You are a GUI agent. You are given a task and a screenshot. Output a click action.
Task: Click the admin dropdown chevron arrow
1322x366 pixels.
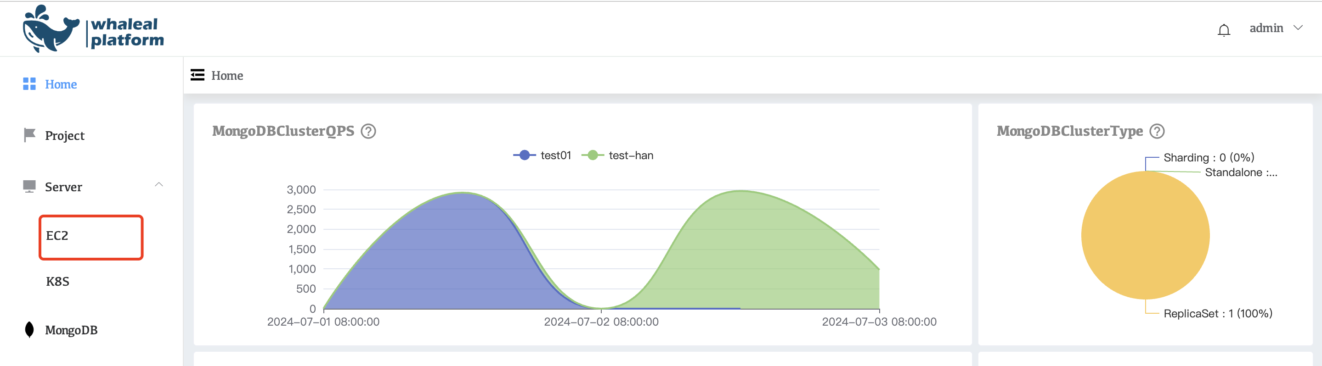pos(1298,28)
